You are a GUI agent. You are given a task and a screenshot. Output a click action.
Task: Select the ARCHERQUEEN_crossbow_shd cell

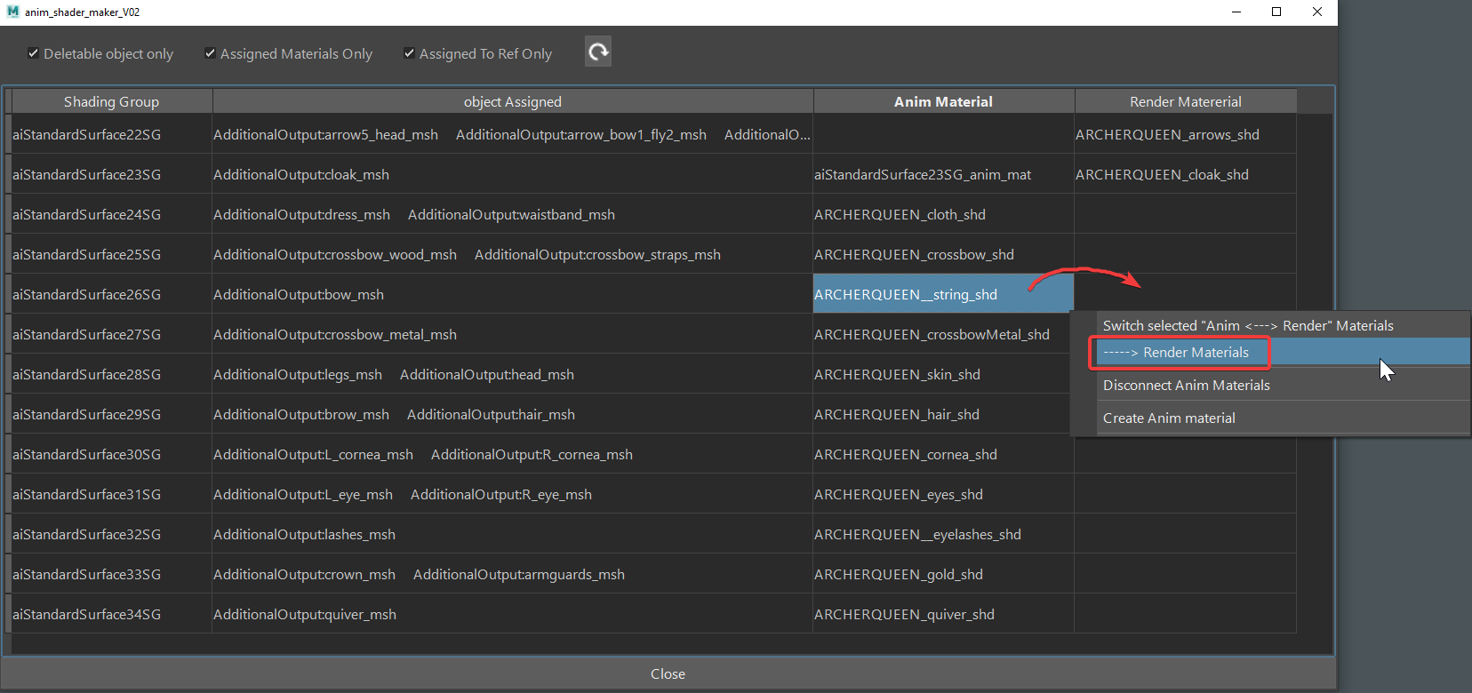point(944,254)
